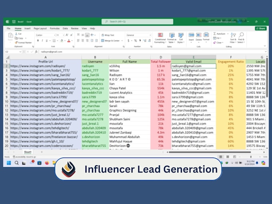Switch to the Insert tab
Viewport: 272px width, 204px height.
point(28,28)
